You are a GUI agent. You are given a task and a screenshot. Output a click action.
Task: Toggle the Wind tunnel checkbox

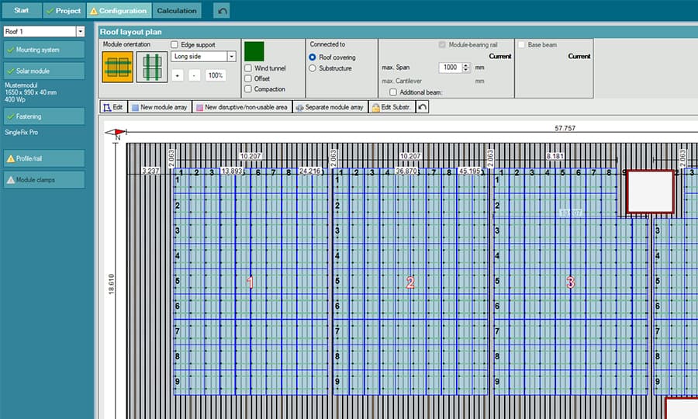click(248, 68)
